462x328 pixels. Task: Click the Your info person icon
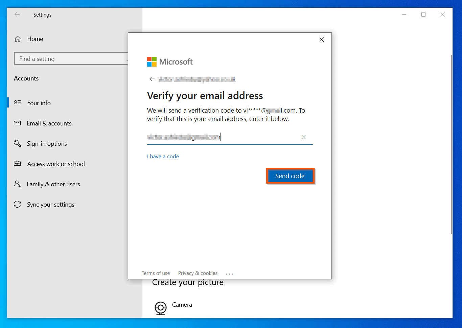click(x=17, y=102)
